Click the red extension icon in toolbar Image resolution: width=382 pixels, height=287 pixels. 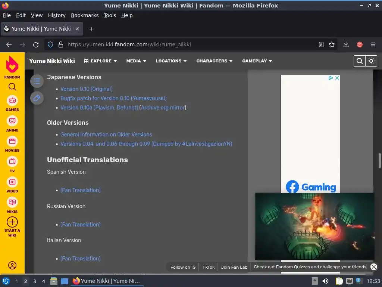[x=360, y=44]
